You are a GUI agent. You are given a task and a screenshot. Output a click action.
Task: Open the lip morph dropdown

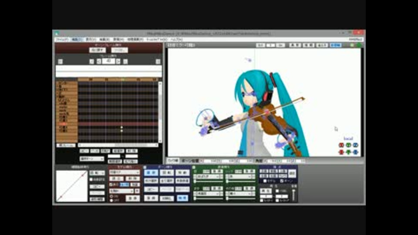coord(240,176)
